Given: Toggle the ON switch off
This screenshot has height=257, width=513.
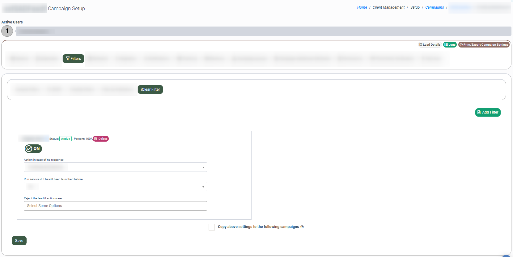Looking at the screenshot, I should point(33,149).
